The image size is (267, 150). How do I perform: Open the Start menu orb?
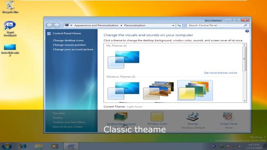coord(7,146)
